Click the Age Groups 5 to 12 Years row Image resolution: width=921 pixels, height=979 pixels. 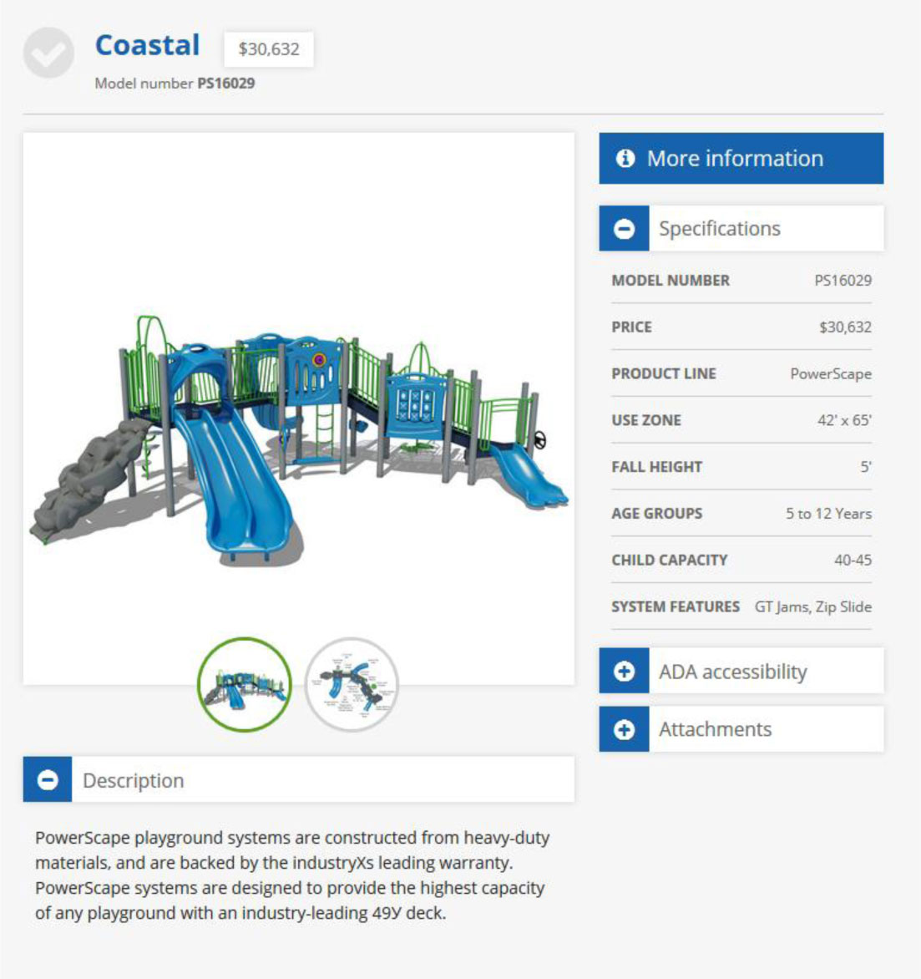tap(741, 514)
